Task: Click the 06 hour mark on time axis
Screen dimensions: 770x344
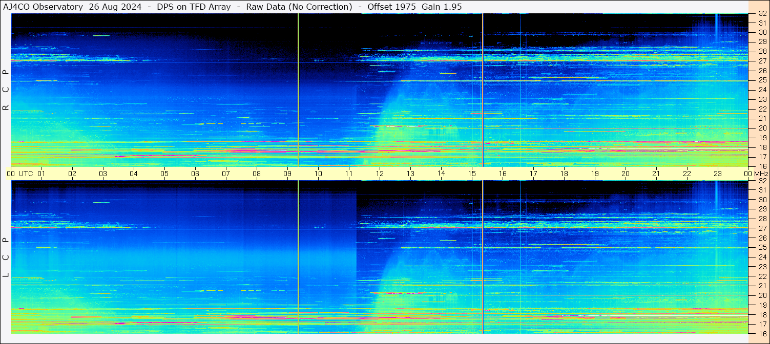Action: (x=195, y=174)
